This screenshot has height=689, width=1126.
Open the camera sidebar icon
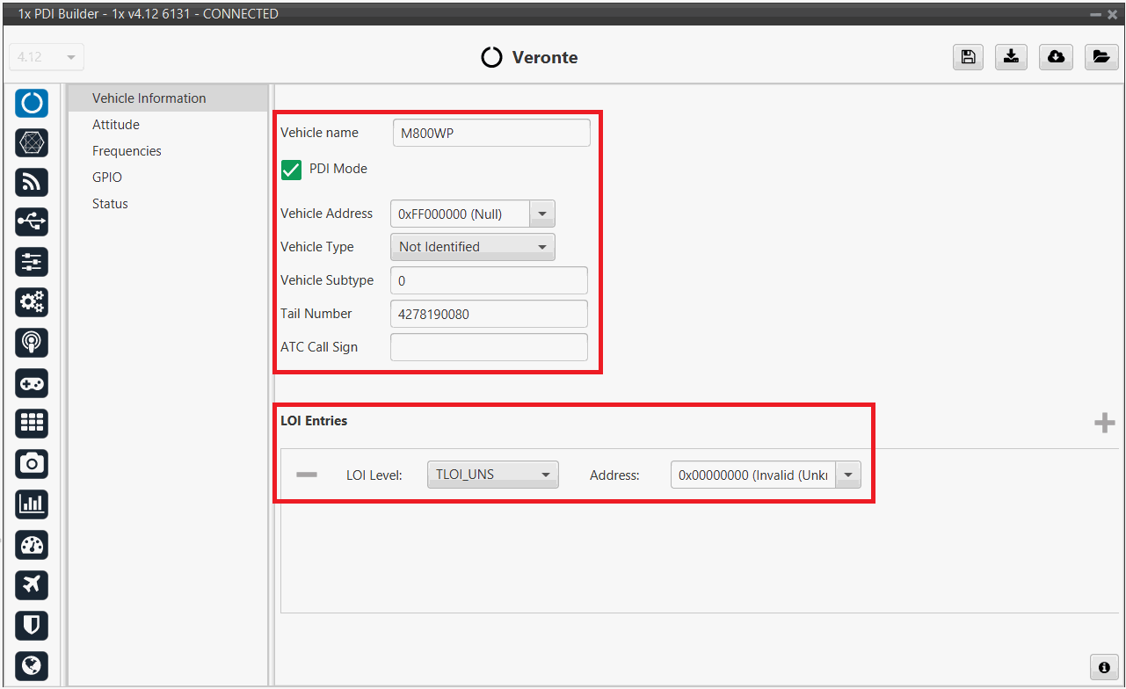pyautogui.click(x=32, y=463)
